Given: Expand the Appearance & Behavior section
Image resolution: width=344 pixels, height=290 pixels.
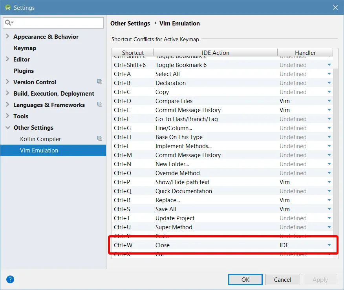Looking at the screenshot, I should coord(7,36).
